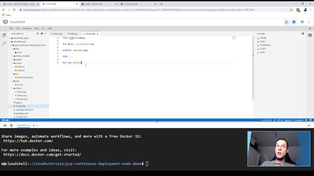Close the cloudshell terminal tab
Screen dimensions: 314x176
[29, 126]
